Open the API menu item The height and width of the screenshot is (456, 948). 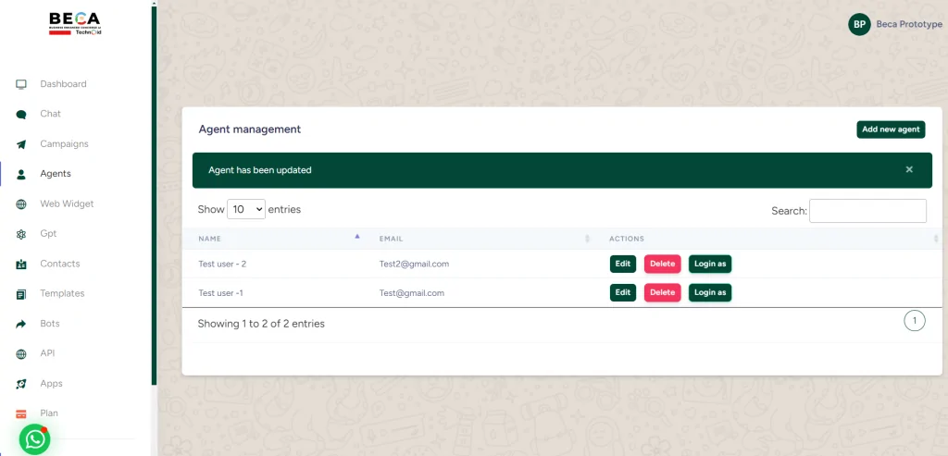(48, 353)
